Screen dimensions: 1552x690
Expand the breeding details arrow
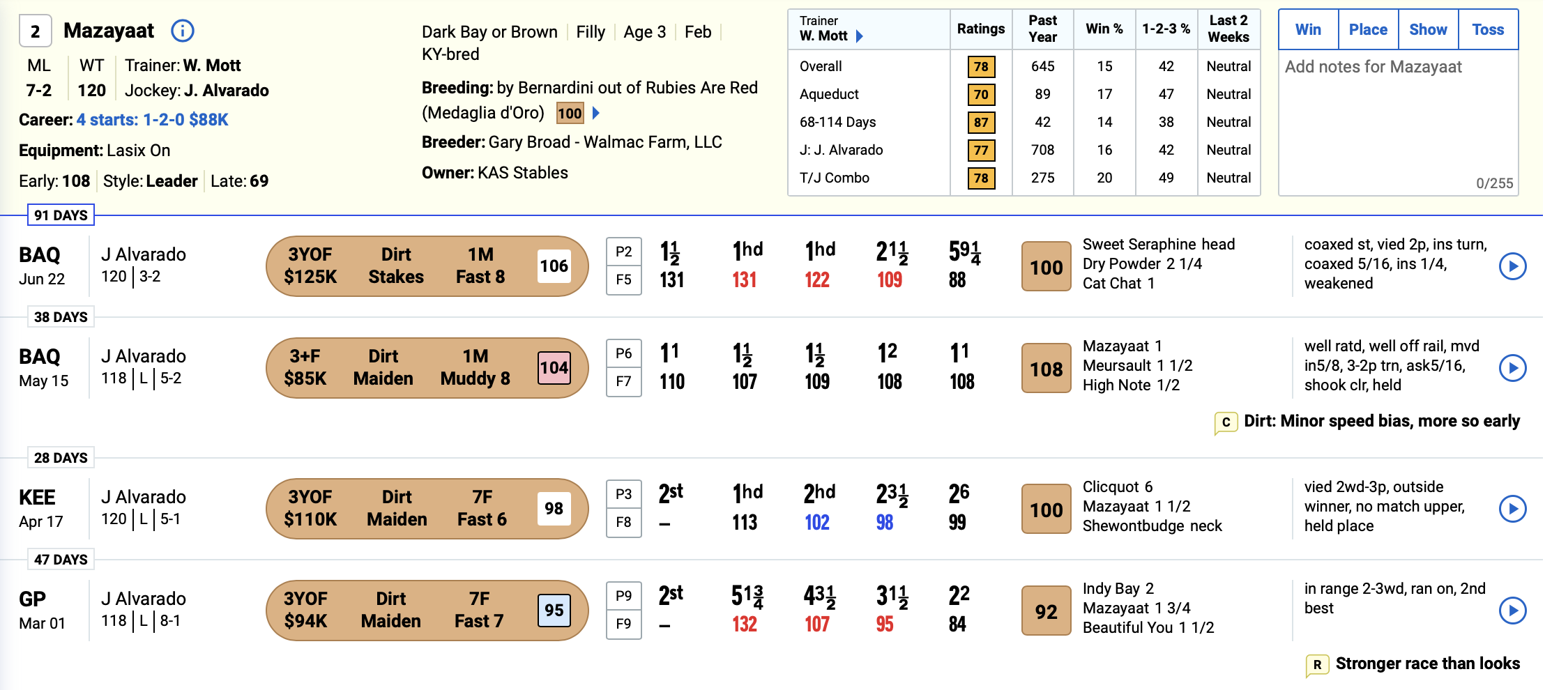[x=596, y=113]
